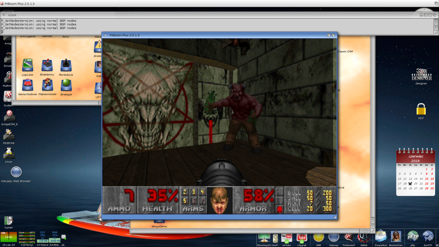Click the desktop calendar widget for czerwiec 2019
439x247 pixels.
pos(415,172)
